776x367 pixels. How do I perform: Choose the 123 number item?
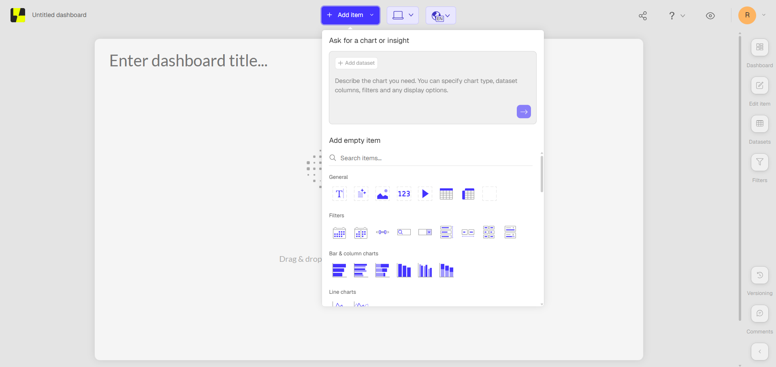(404, 194)
